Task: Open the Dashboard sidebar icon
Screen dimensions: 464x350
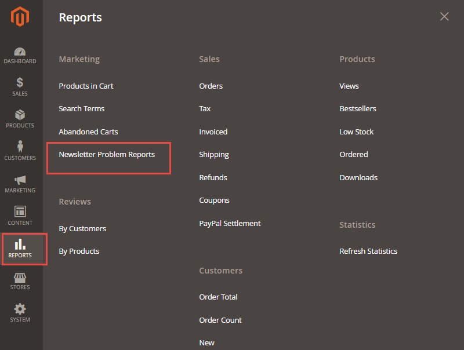Action: click(x=20, y=52)
